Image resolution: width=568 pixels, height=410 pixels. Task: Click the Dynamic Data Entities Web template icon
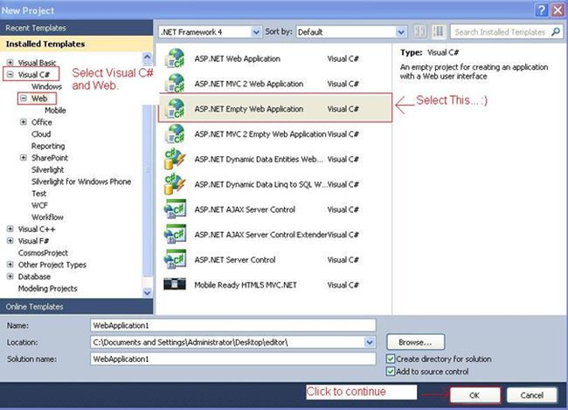(x=175, y=159)
